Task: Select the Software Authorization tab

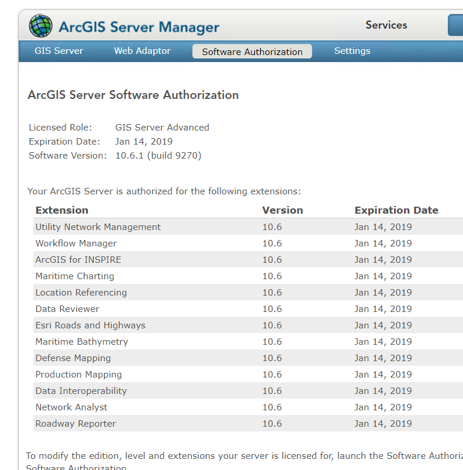Action: 252,52
